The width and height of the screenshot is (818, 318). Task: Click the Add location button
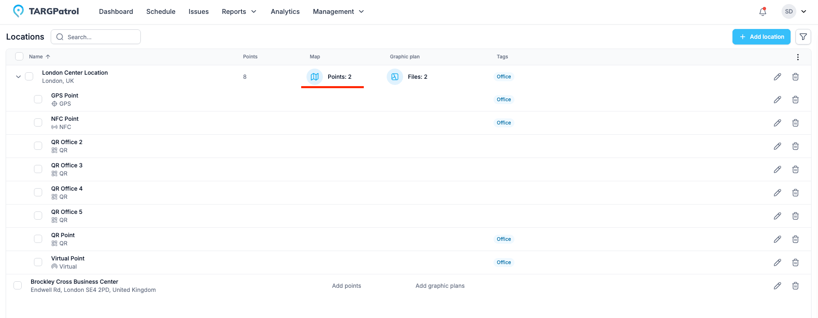click(x=761, y=37)
